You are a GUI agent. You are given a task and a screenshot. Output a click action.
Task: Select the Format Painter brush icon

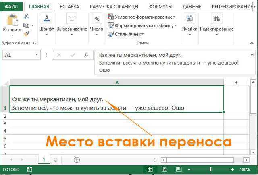27,34
